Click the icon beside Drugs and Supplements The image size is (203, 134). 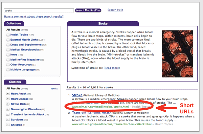coord(8,45)
